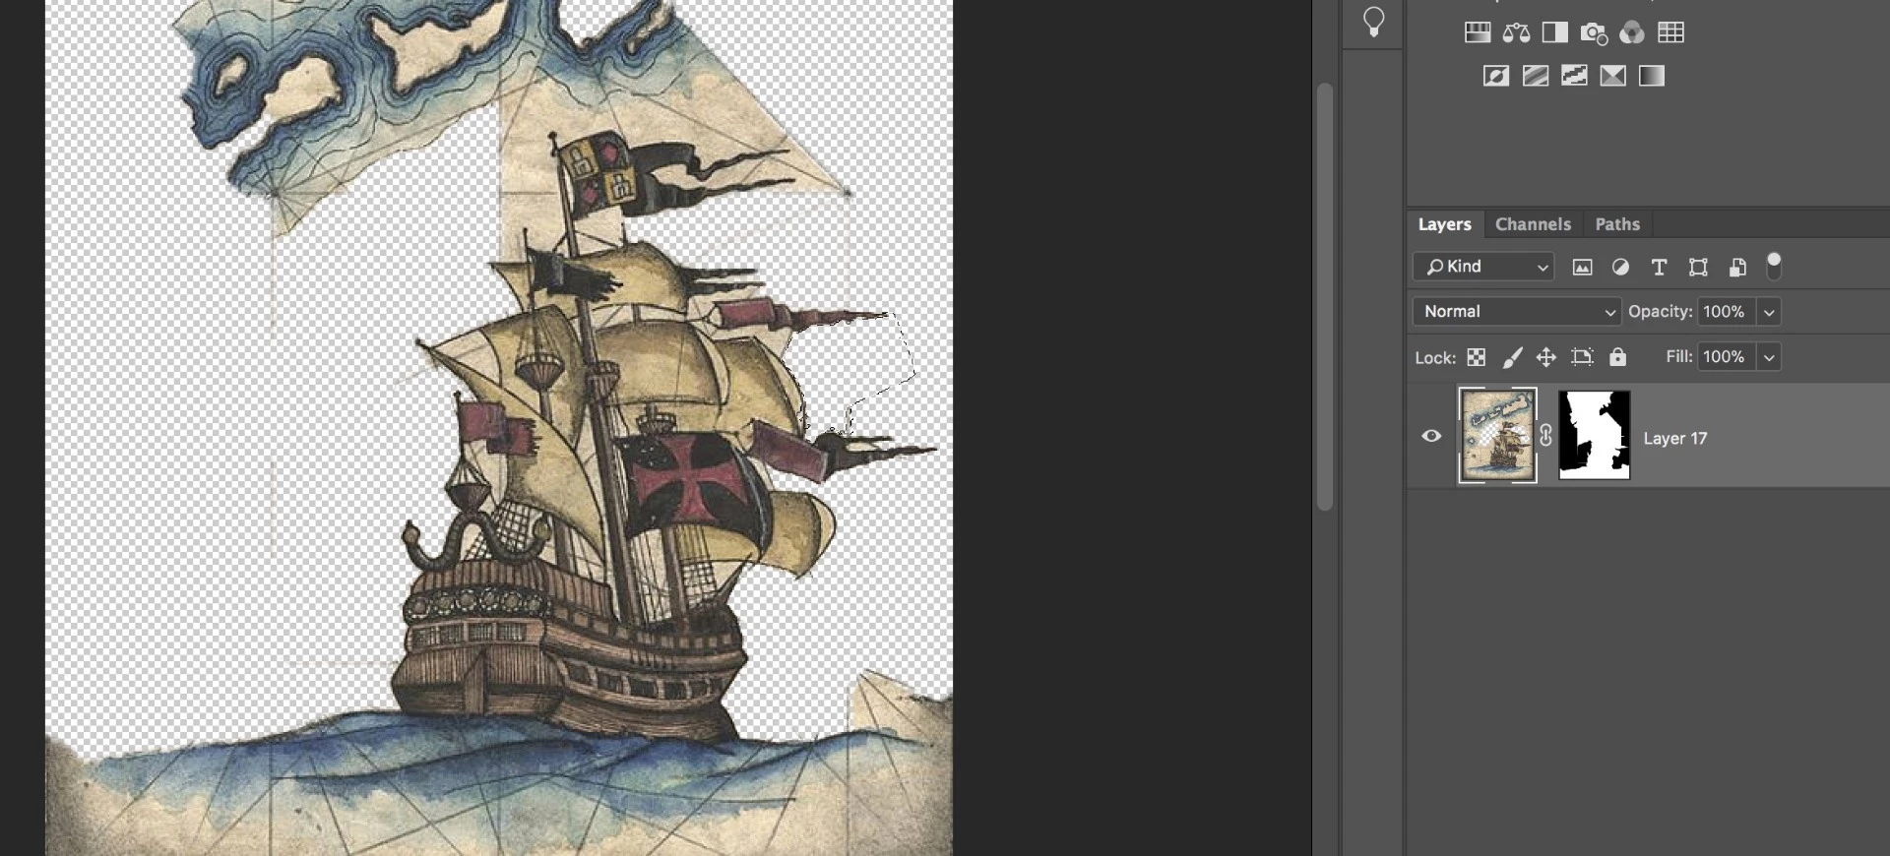Add a Channel Mixer adjustment layer
The height and width of the screenshot is (856, 1890).
point(1632,32)
